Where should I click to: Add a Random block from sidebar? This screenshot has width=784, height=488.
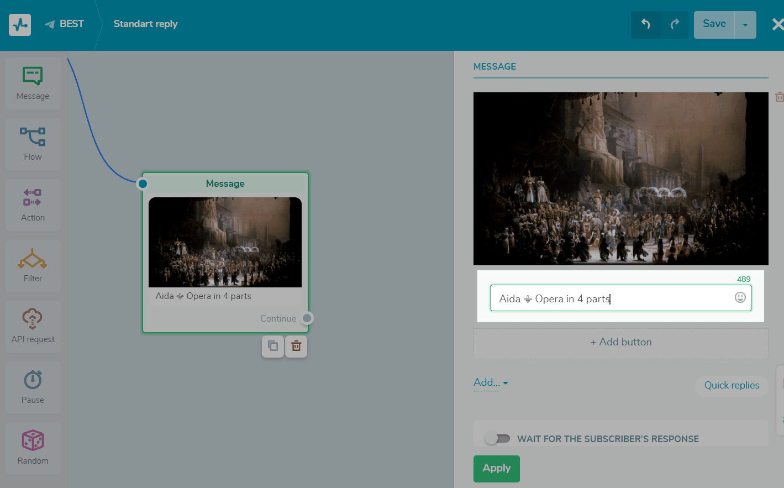(x=33, y=448)
